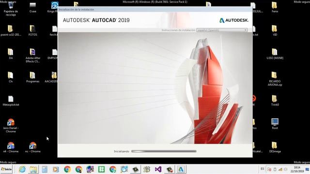Select the O.exe desktop icon
310x174 pixels.
coord(33,8)
